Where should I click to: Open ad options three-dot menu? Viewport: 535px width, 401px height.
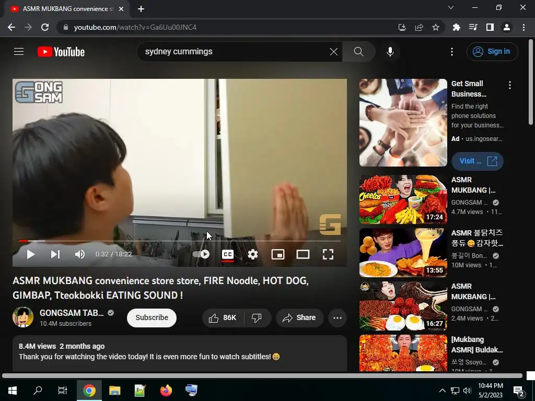[510, 85]
